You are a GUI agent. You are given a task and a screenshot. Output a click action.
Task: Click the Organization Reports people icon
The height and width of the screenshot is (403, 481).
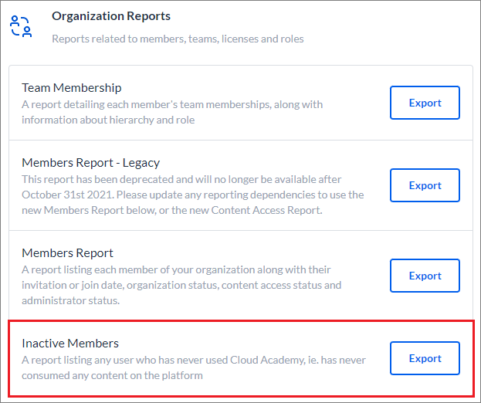click(x=21, y=27)
